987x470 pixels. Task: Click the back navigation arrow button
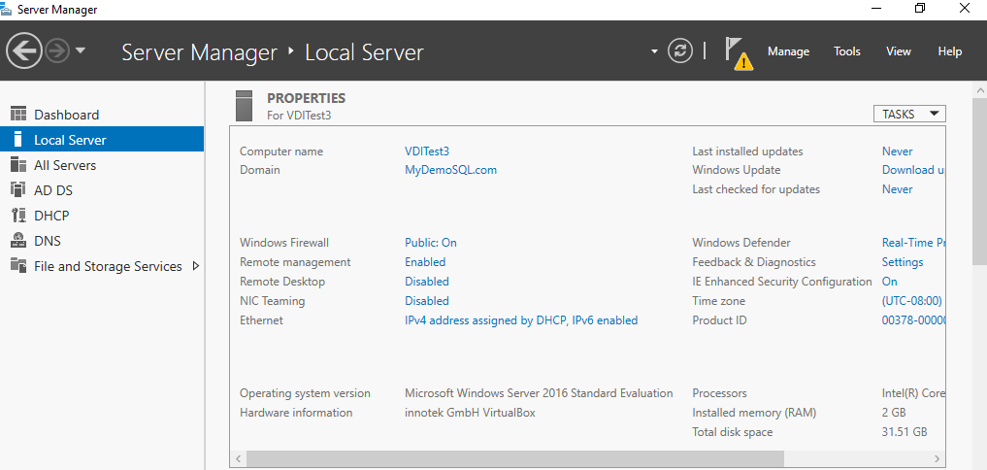[x=24, y=50]
